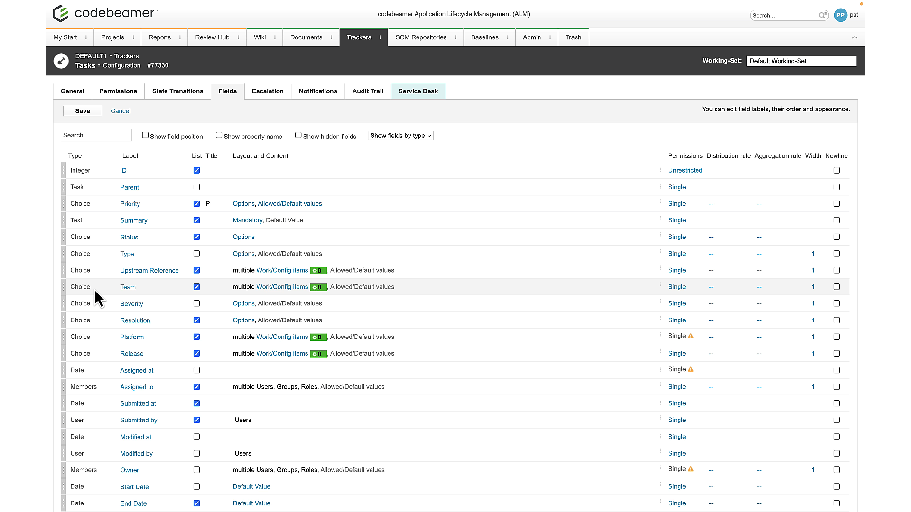The width and height of the screenshot is (911, 512).
Task: Open the PP user avatar menu
Action: (840, 15)
